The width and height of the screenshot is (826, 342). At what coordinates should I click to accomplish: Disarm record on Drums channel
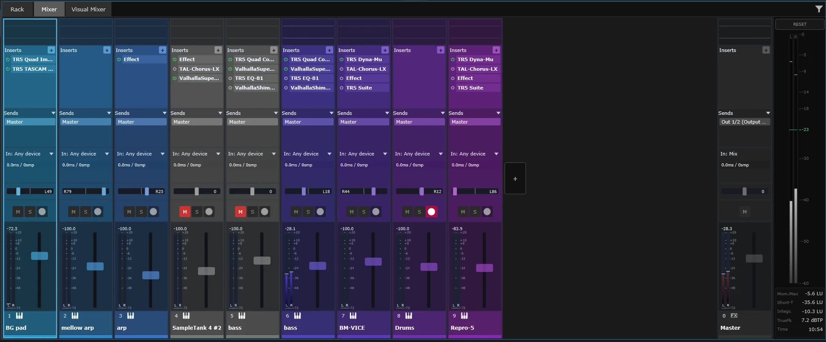(x=432, y=212)
